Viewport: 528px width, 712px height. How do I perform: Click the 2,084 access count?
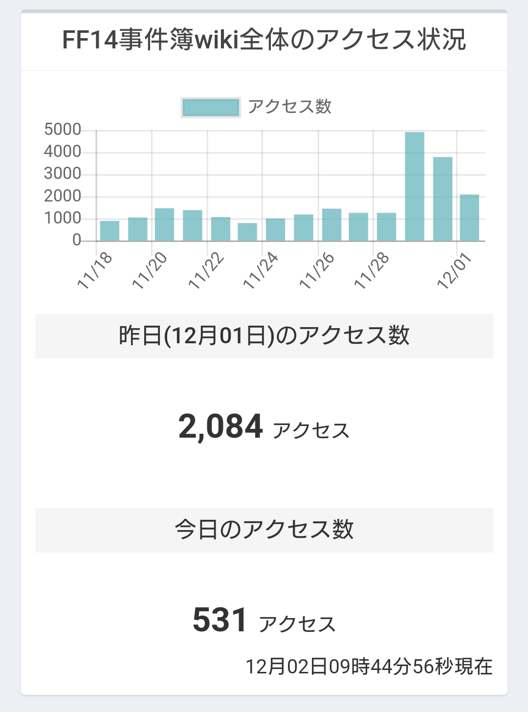(220, 426)
